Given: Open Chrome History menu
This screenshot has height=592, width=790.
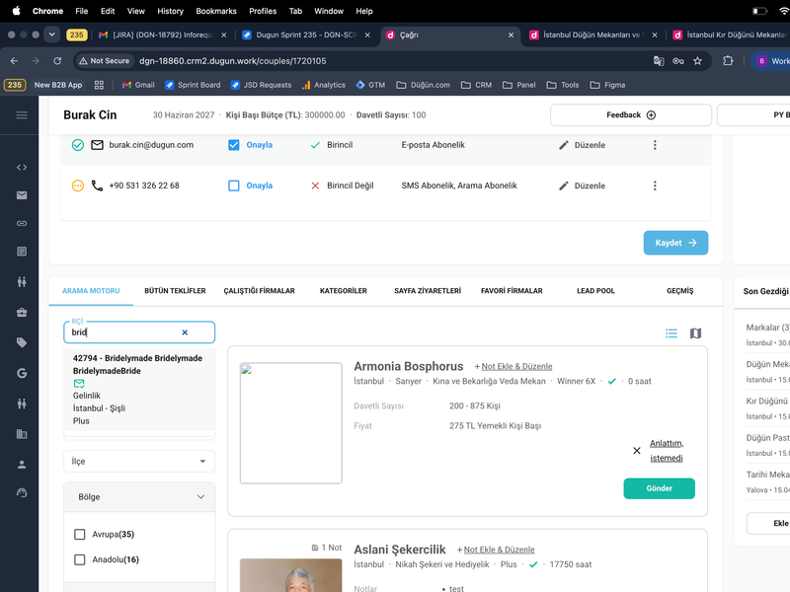Looking at the screenshot, I should [x=170, y=11].
